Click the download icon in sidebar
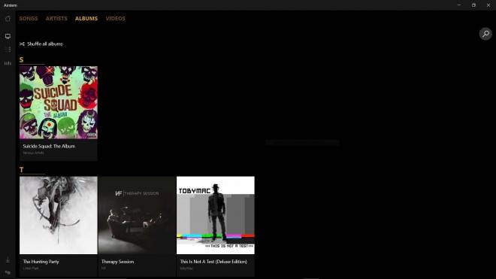 coord(8,259)
